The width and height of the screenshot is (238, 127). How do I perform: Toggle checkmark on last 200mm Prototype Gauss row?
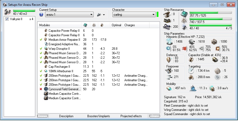click(41, 84)
